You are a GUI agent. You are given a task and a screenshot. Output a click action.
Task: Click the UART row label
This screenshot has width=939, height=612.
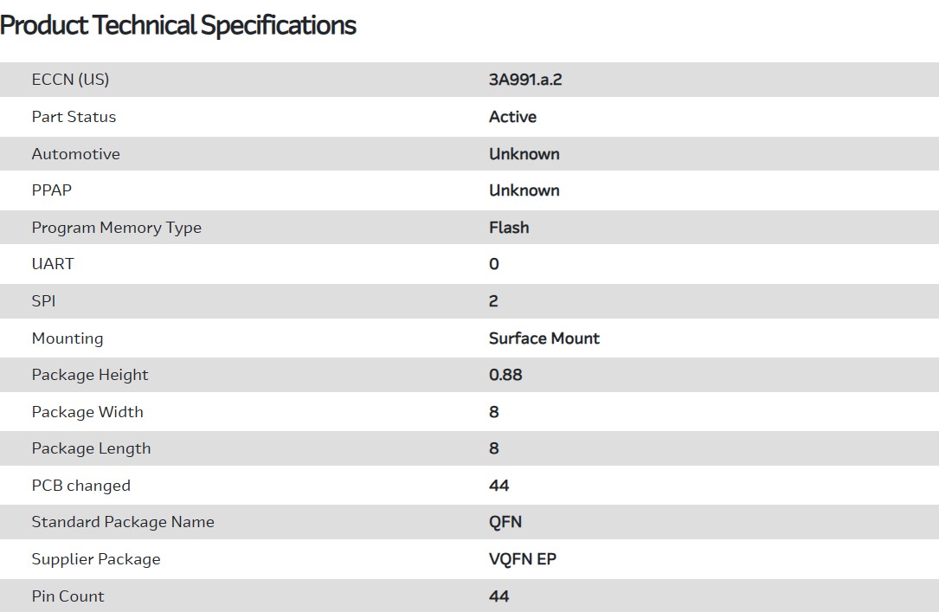click(53, 264)
